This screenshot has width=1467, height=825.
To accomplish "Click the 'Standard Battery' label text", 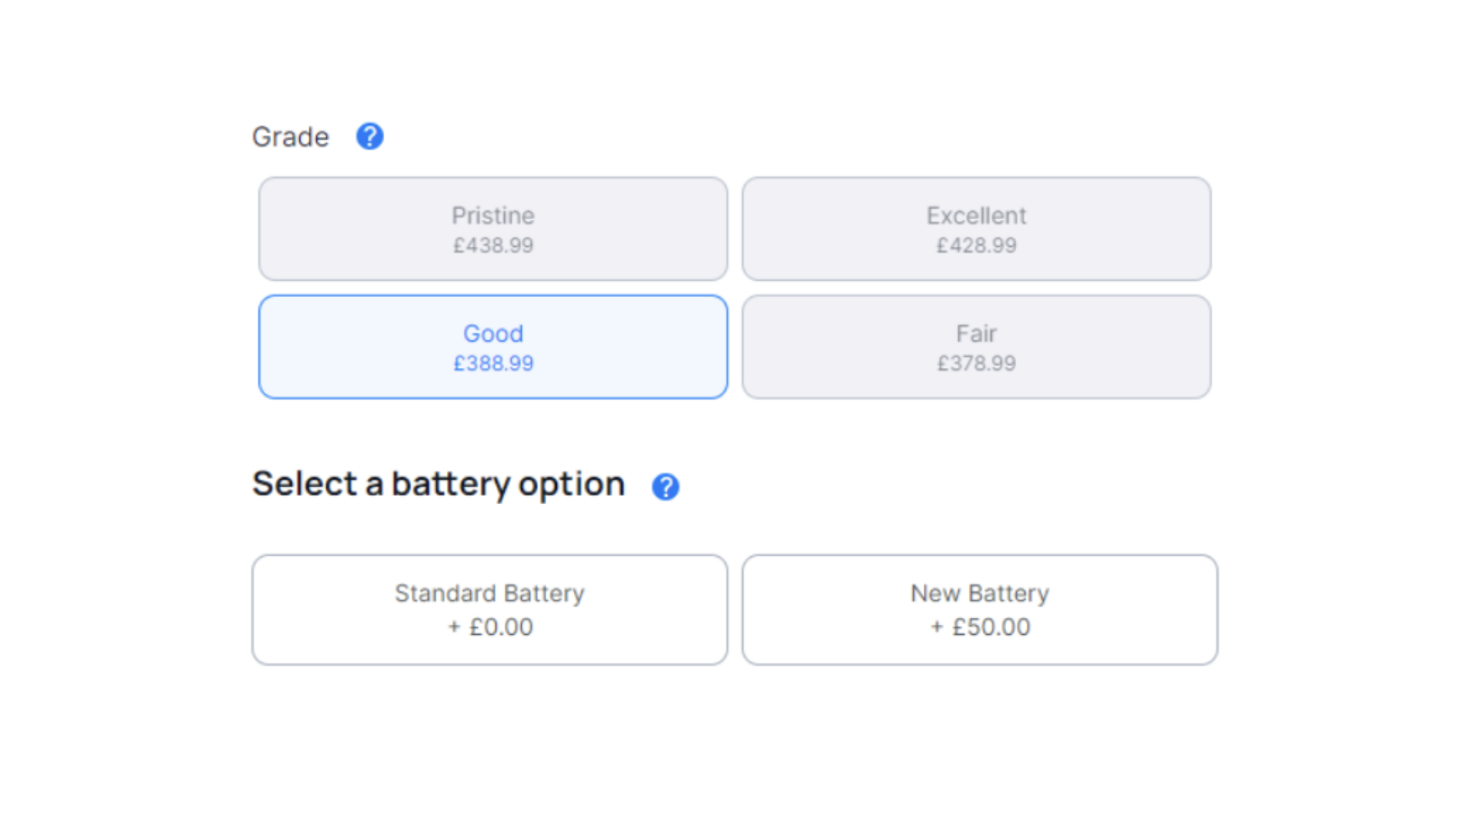I will 490,594.
